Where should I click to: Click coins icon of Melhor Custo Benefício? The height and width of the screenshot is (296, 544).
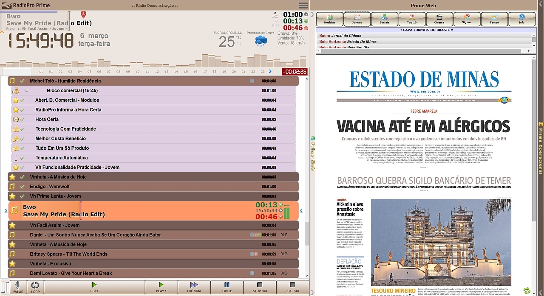pyautogui.click(x=16, y=139)
